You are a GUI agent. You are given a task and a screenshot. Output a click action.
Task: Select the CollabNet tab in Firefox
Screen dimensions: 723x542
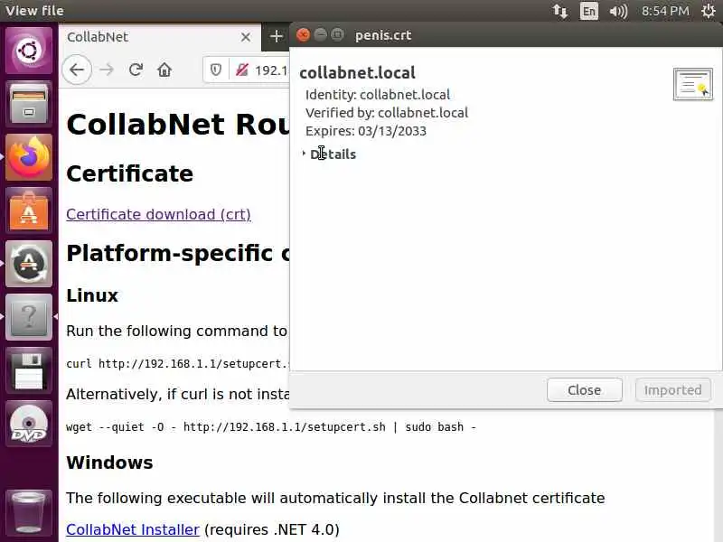pyautogui.click(x=160, y=37)
